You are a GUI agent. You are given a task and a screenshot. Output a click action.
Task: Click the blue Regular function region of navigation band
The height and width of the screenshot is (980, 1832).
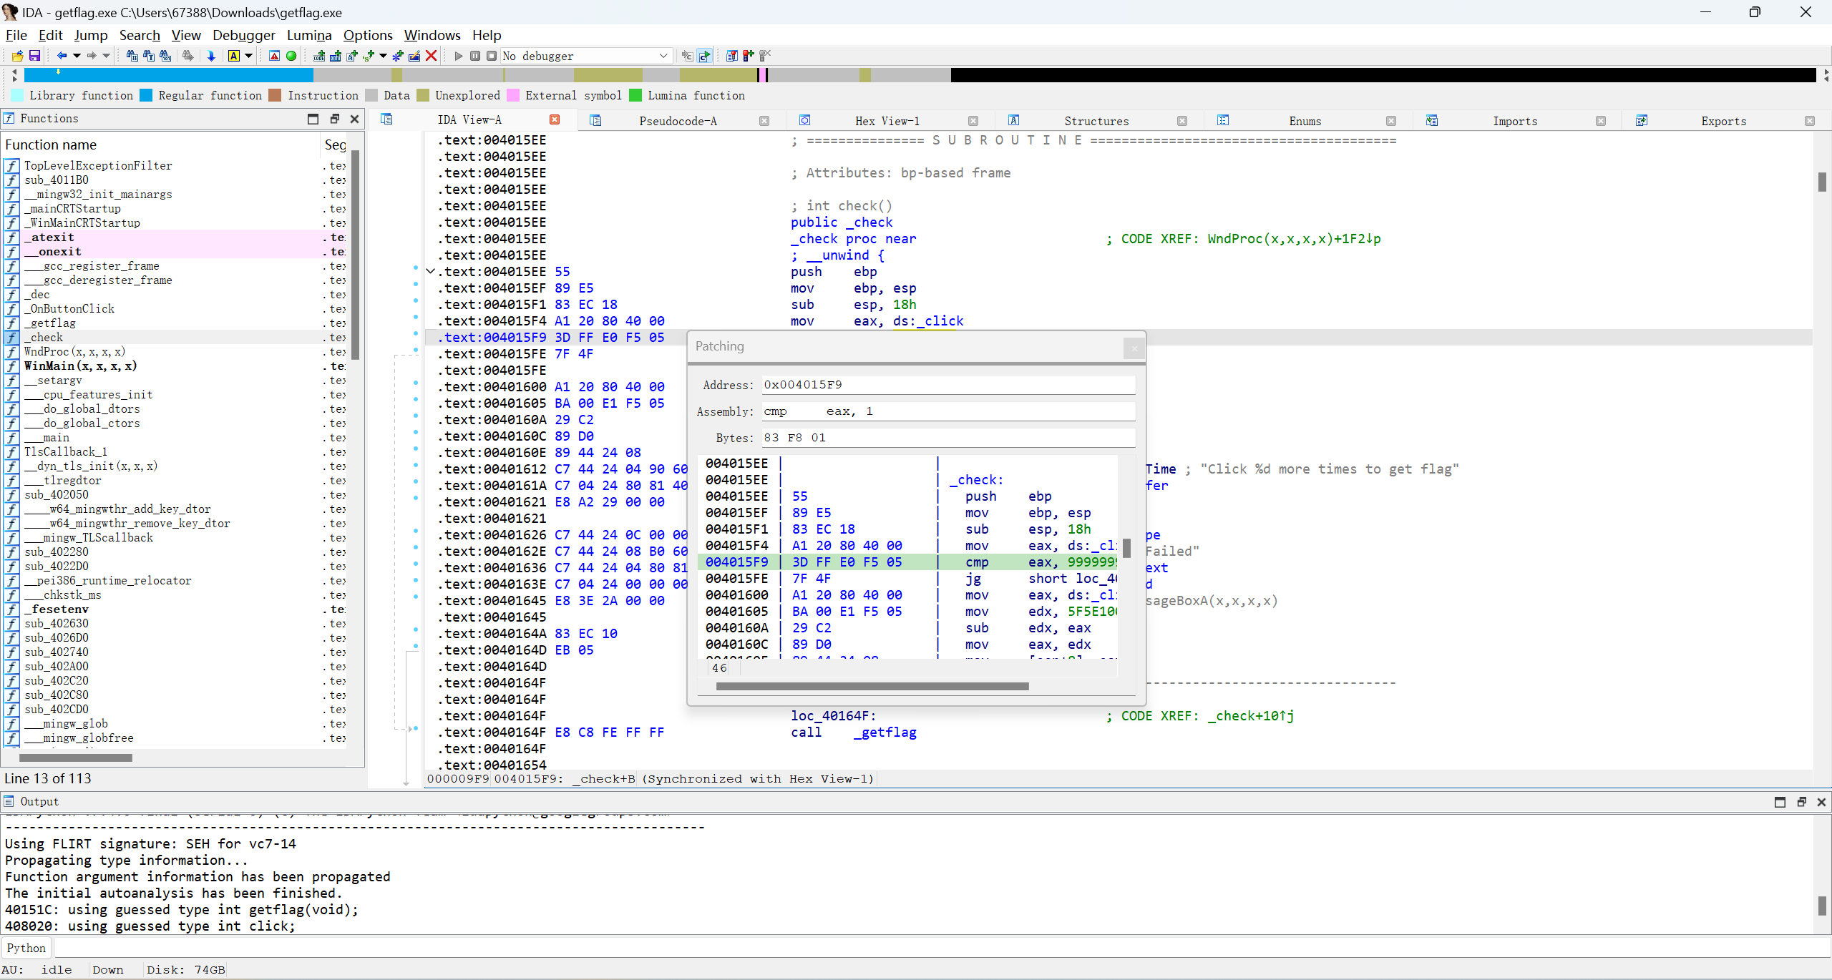tap(169, 74)
